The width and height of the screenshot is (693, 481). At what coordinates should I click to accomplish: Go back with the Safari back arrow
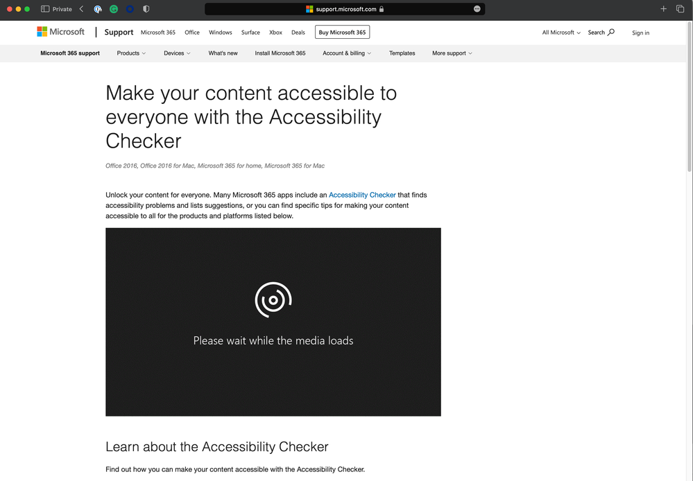pyautogui.click(x=81, y=9)
